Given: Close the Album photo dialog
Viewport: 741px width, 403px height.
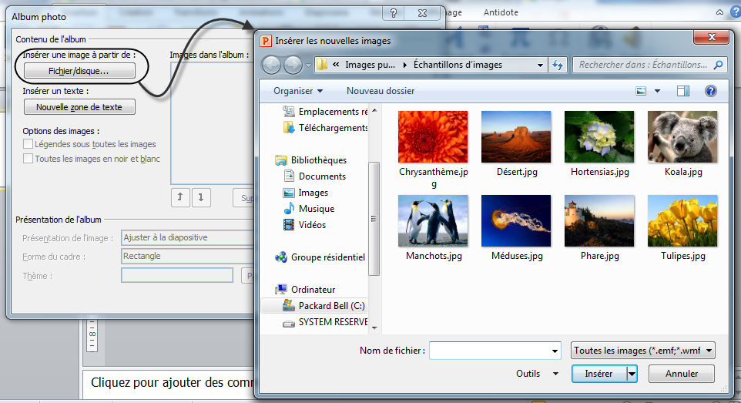Looking at the screenshot, I should pyautogui.click(x=422, y=13).
